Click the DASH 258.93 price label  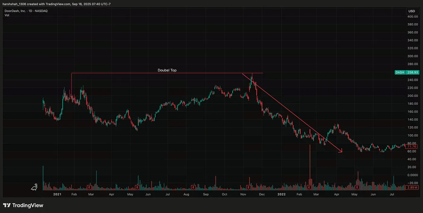[407, 73]
